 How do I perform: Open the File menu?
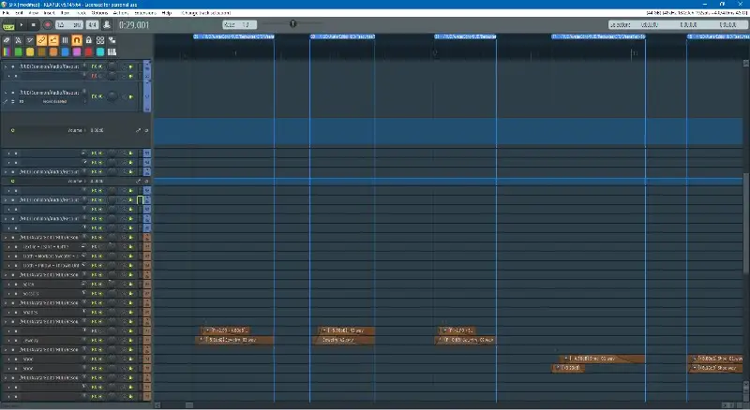tap(6, 13)
